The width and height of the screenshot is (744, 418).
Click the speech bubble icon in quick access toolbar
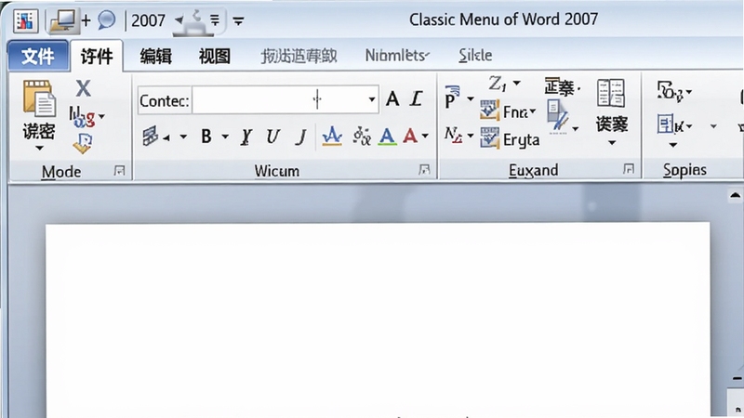(x=107, y=20)
